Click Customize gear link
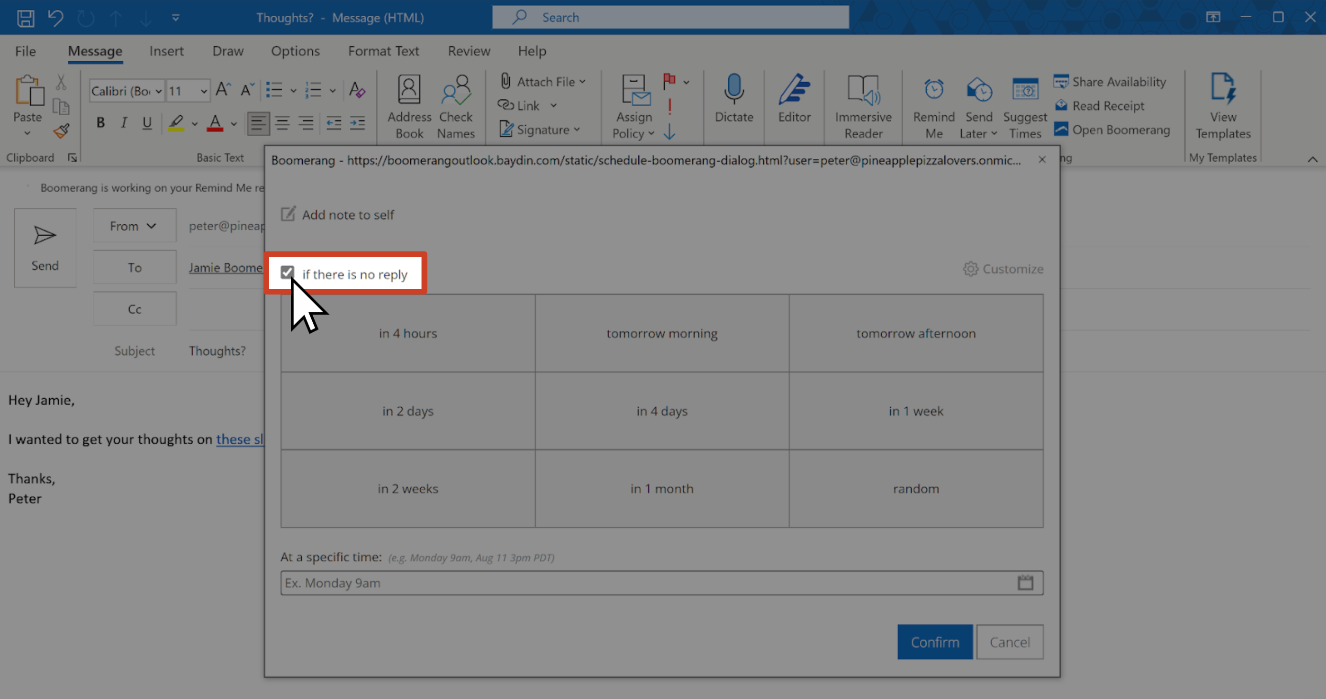1326x699 pixels. tap(1003, 269)
